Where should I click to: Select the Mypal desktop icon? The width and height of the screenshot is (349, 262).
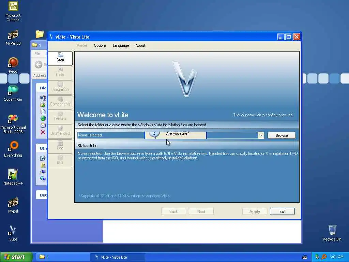click(13, 205)
